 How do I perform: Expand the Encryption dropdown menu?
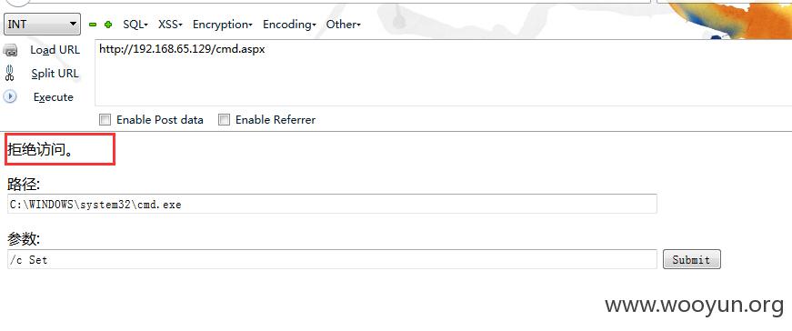(222, 25)
